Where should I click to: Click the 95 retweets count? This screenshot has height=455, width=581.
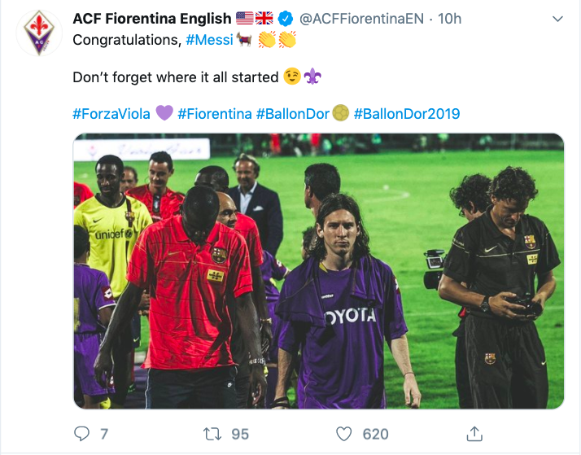tap(240, 435)
